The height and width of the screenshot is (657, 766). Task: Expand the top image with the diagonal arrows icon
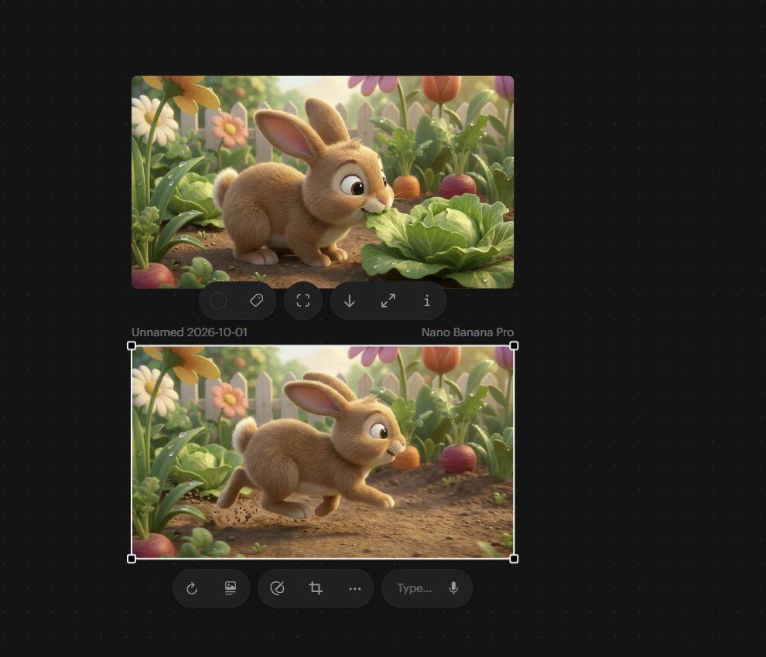tap(388, 301)
